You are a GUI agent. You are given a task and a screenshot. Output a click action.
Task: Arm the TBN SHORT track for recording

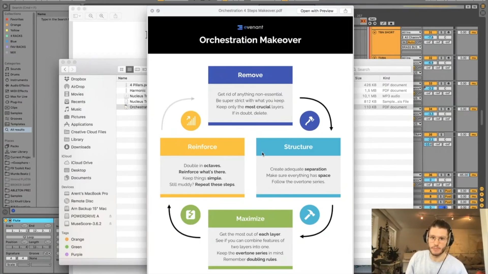[x=448, y=33]
